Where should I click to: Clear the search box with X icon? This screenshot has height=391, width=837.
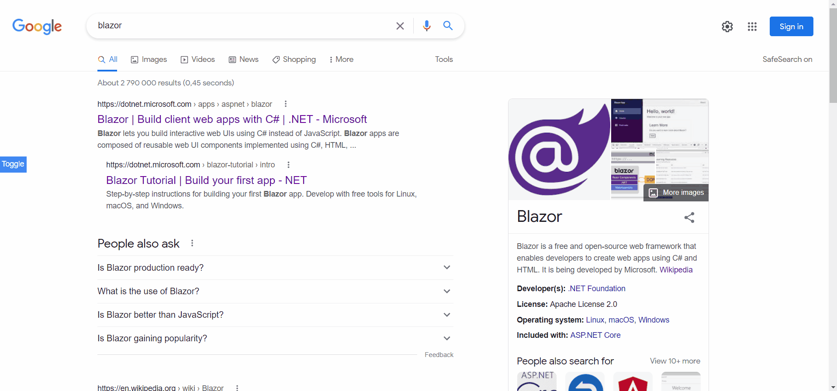tap(400, 26)
